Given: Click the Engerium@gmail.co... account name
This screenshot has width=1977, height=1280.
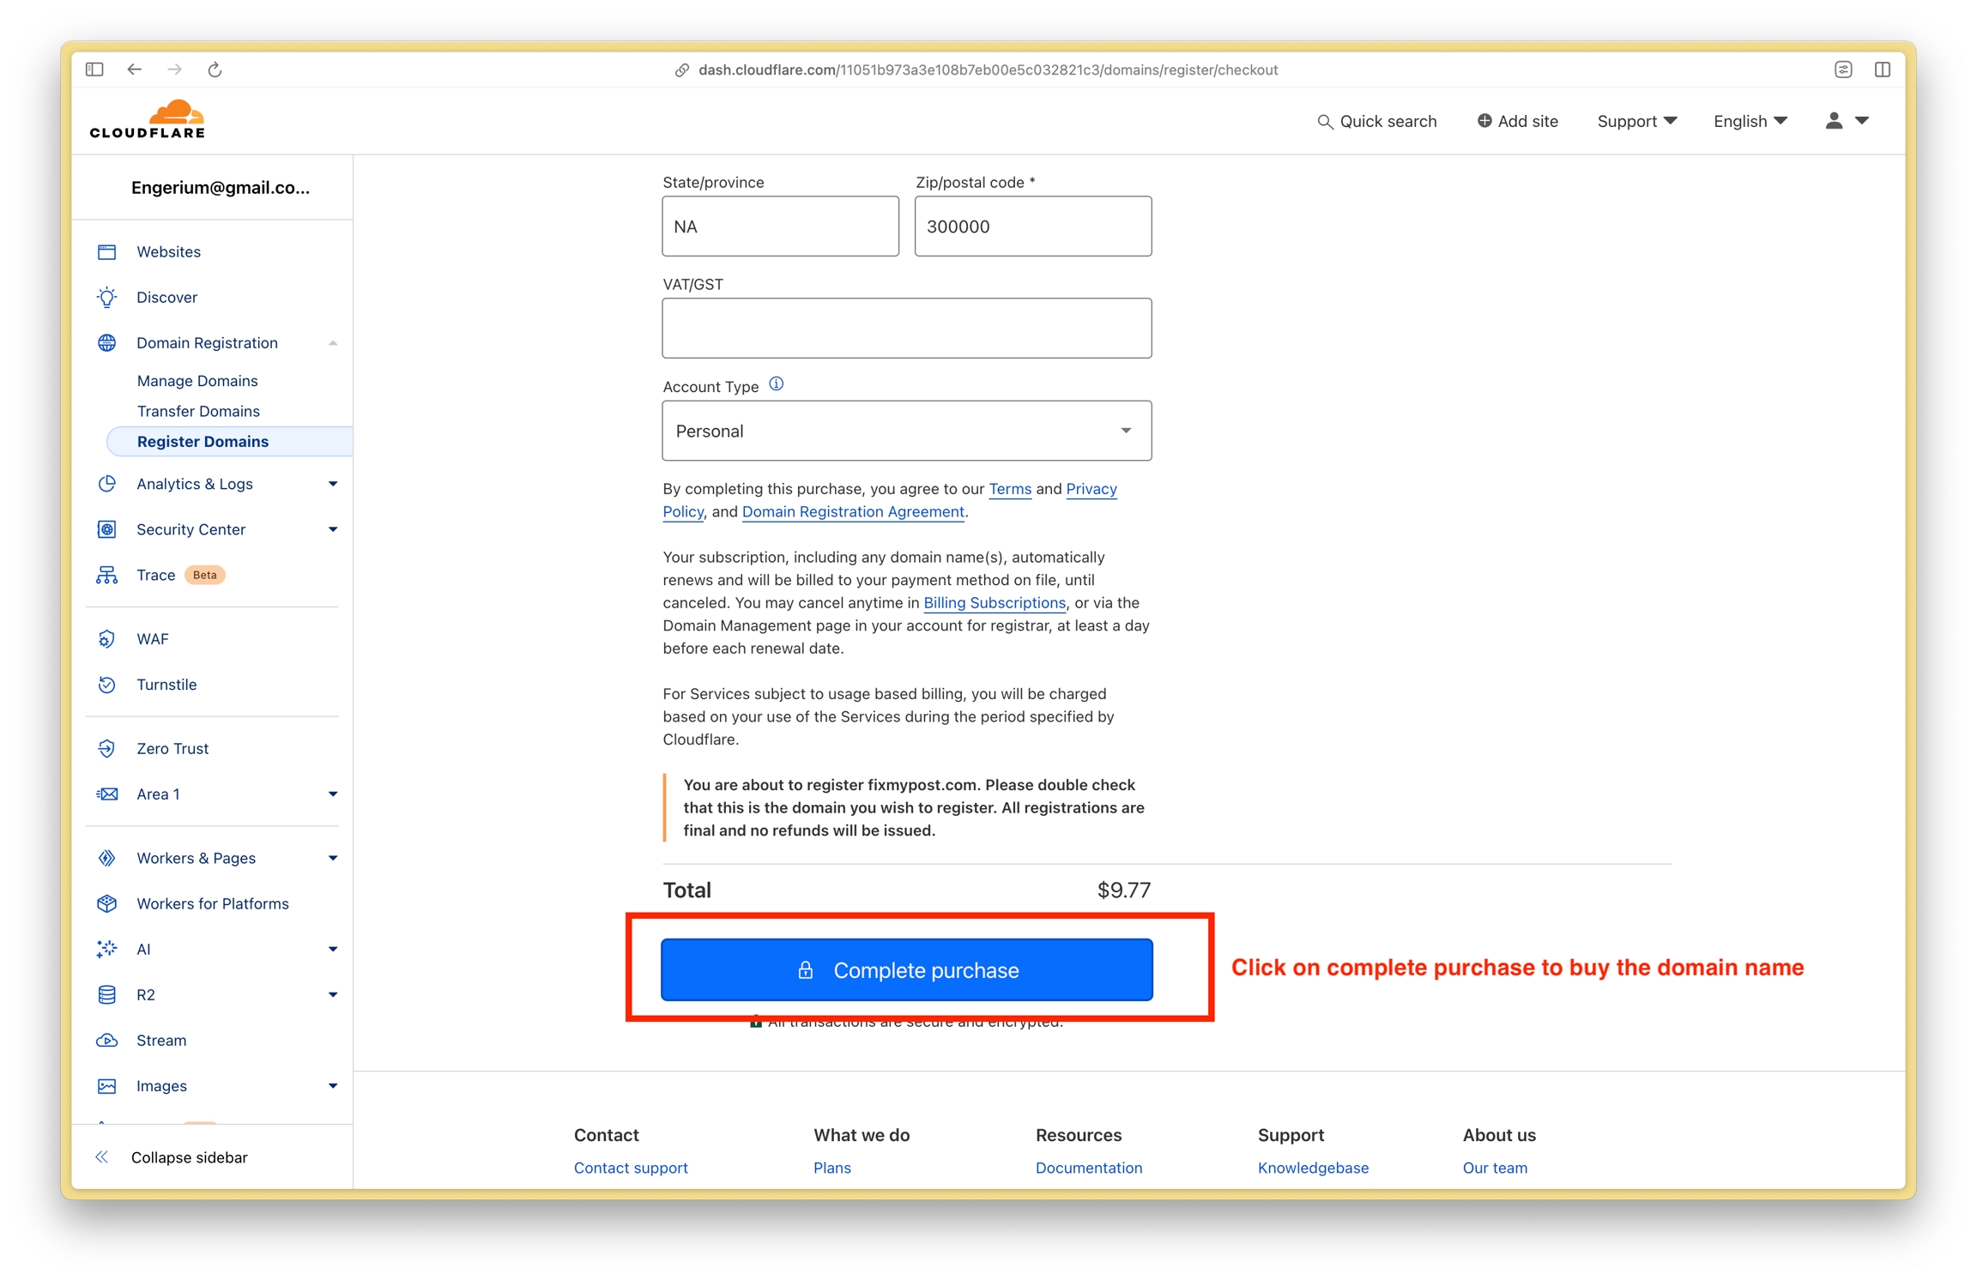Looking at the screenshot, I should pyautogui.click(x=221, y=188).
